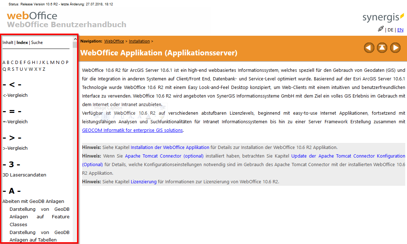This screenshot has width=407, height=244.
Task: Open the Abeiten mit GeoDB Anlagen entry
Action: tap(33, 201)
